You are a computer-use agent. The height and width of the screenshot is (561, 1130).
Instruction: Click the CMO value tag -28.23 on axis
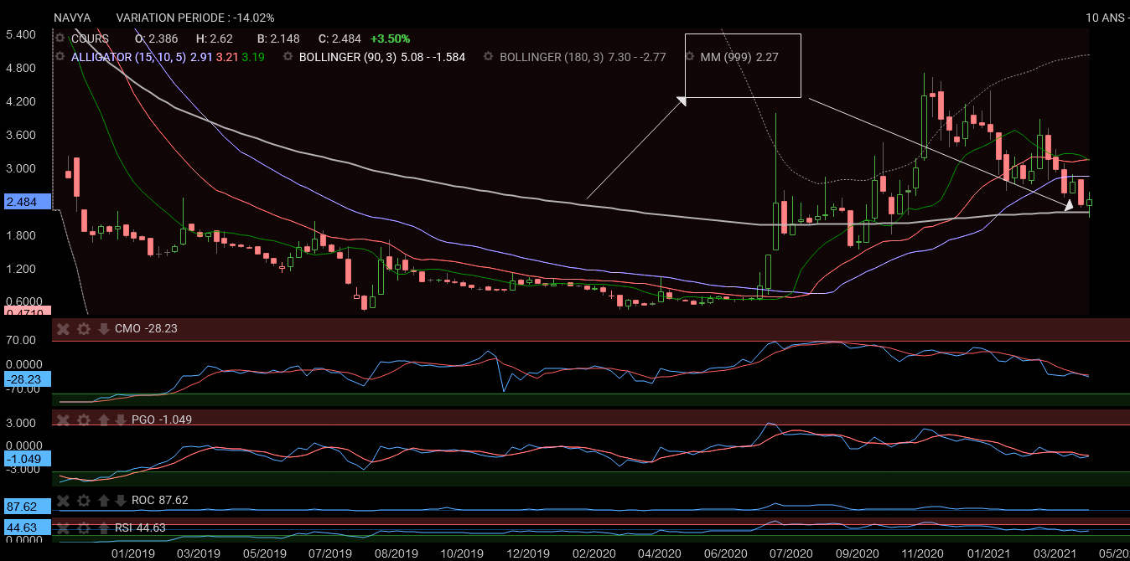tap(26, 378)
